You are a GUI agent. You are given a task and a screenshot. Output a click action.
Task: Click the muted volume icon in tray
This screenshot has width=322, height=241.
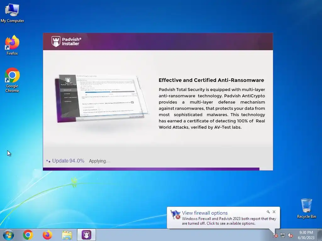tap(290, 235)
